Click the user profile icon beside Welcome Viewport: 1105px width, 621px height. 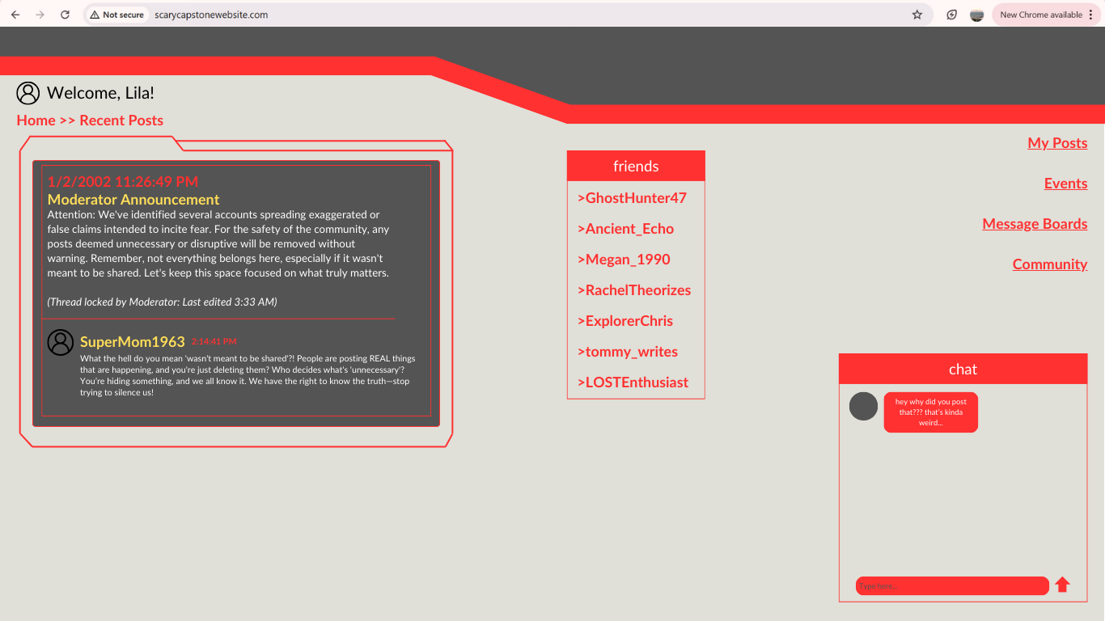[28, 93]
